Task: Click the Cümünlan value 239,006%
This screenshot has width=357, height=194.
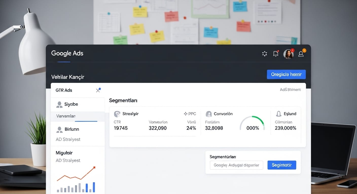Action: [x=285, y=128]
